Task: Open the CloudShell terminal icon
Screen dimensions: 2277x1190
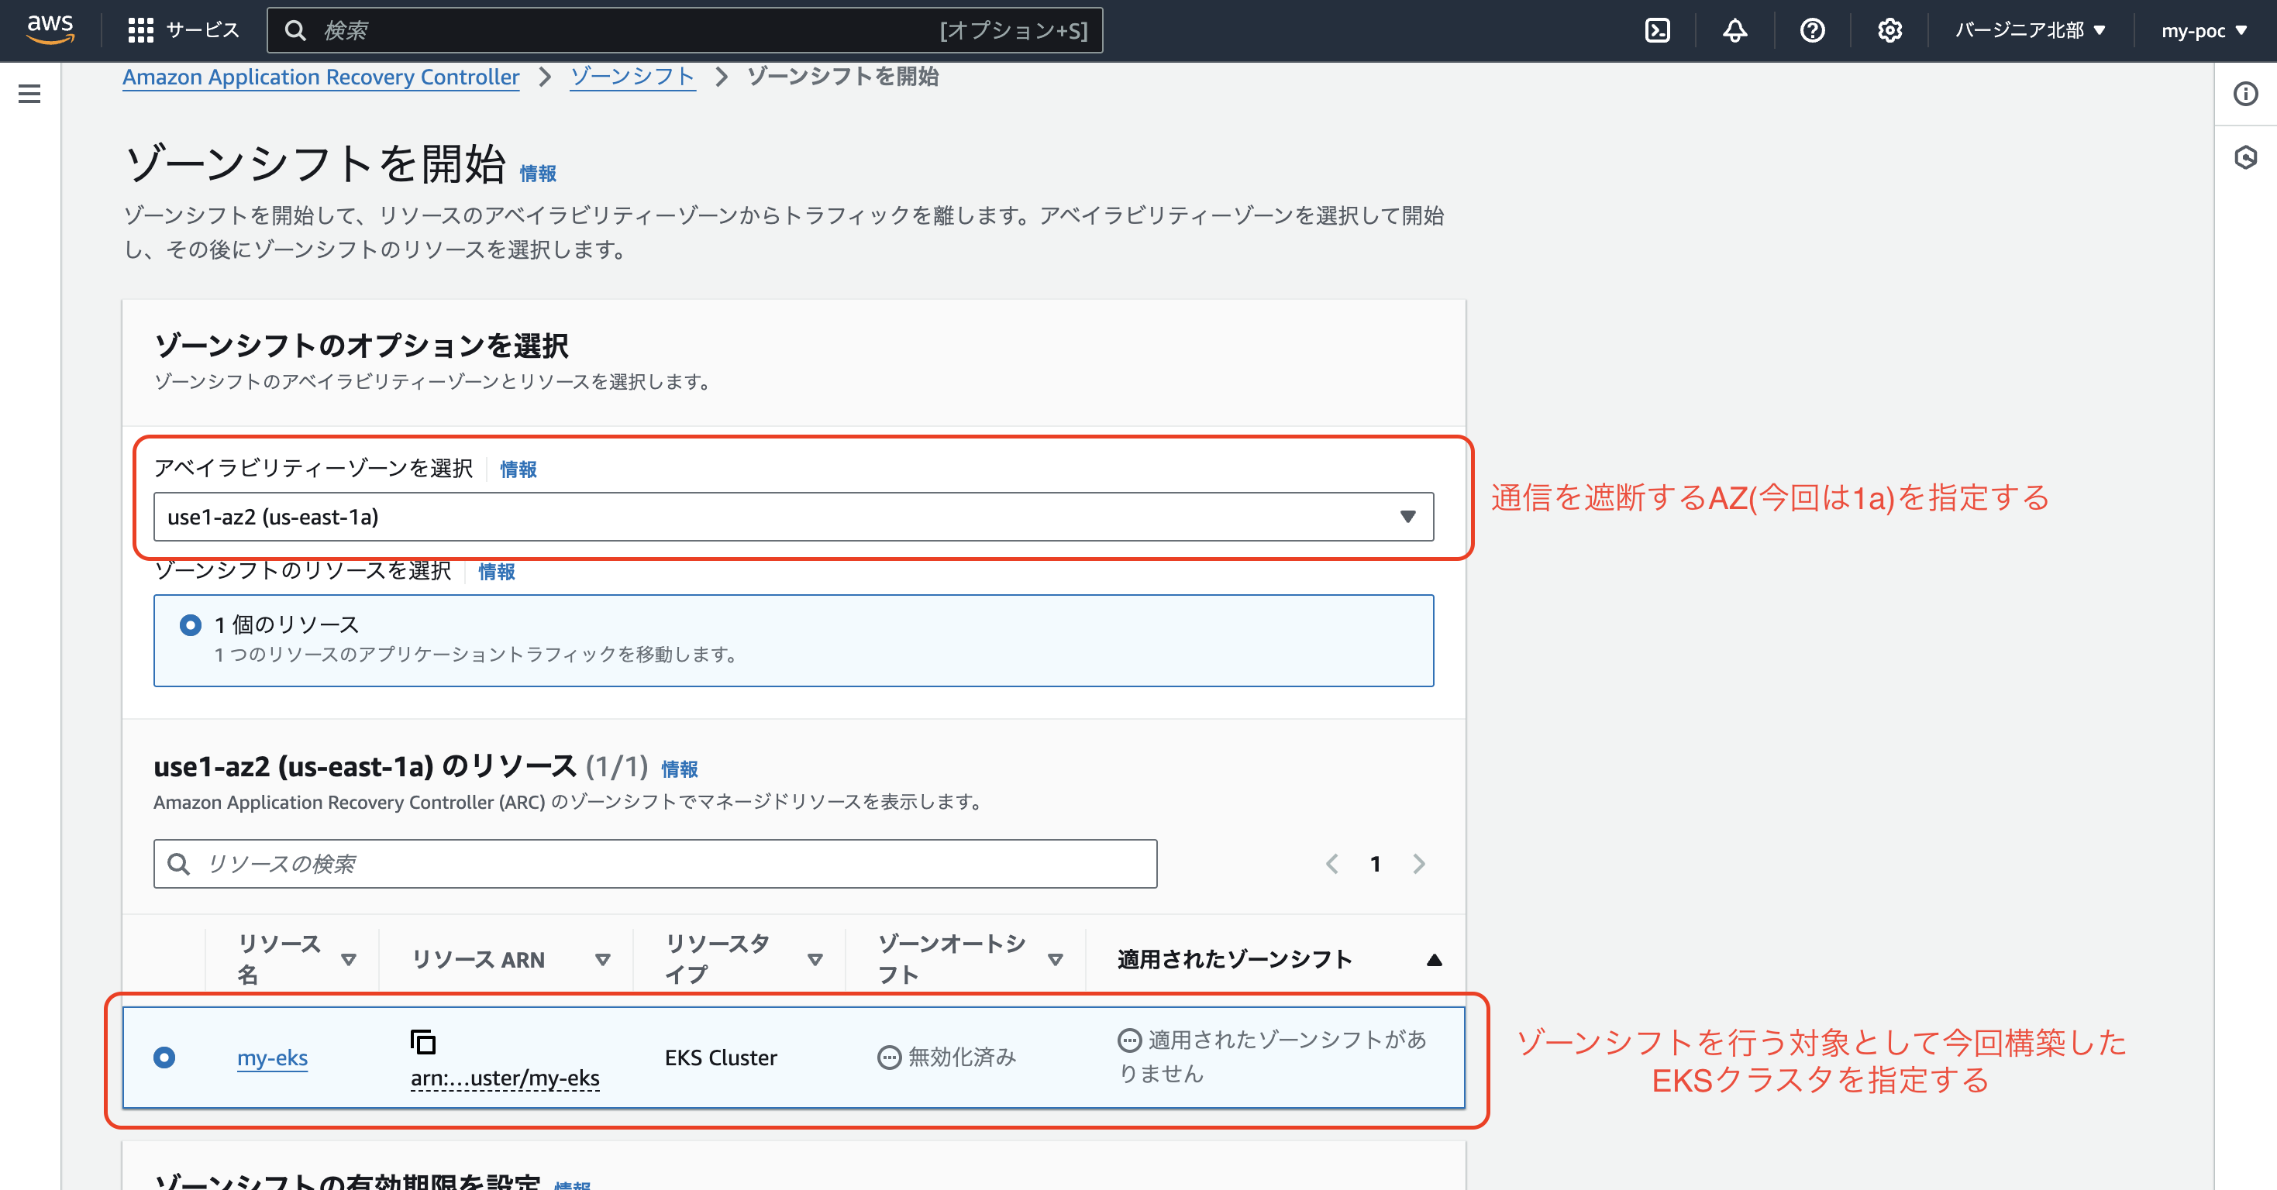Action: point(1656,30)
